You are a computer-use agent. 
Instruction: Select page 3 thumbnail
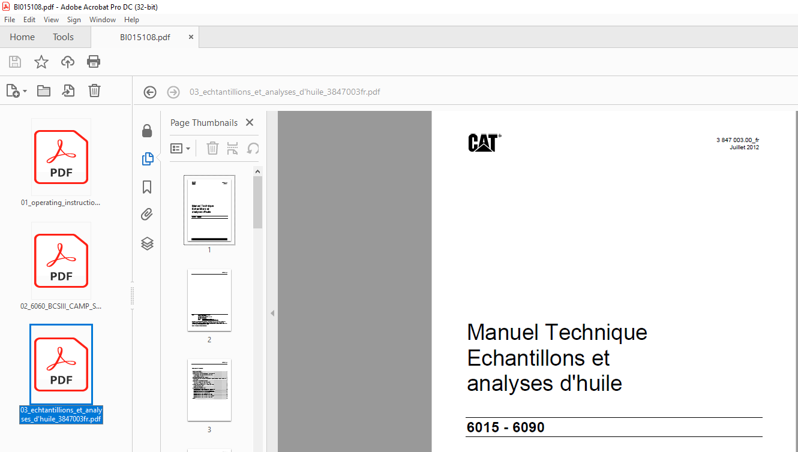(209, 390)
